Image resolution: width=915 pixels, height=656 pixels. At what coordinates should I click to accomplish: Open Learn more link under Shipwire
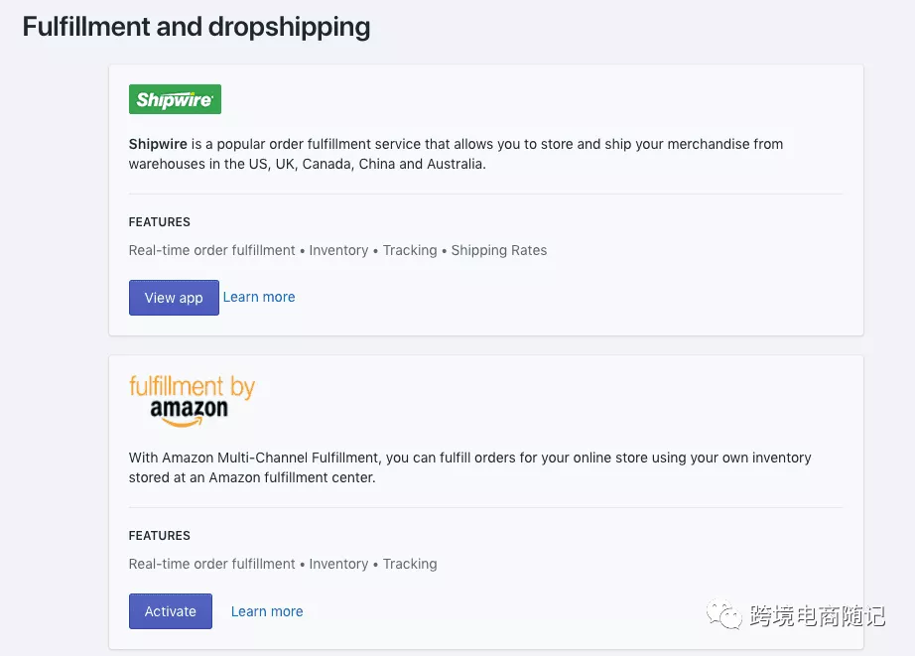tap(259, 297)
